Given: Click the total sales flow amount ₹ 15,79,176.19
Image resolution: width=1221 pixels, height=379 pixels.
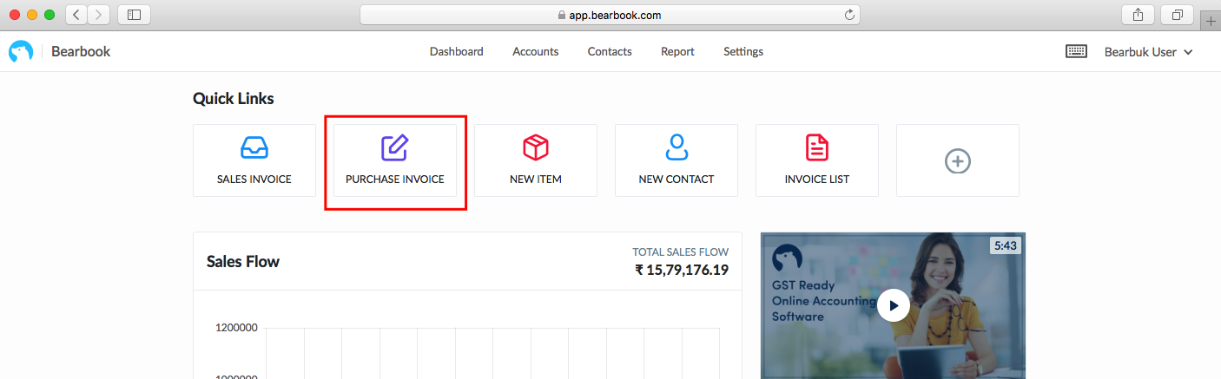Looking at the screenshot, I should (x=682, y=270).
